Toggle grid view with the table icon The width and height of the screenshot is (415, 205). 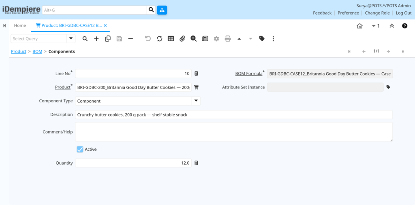[171, 39]
